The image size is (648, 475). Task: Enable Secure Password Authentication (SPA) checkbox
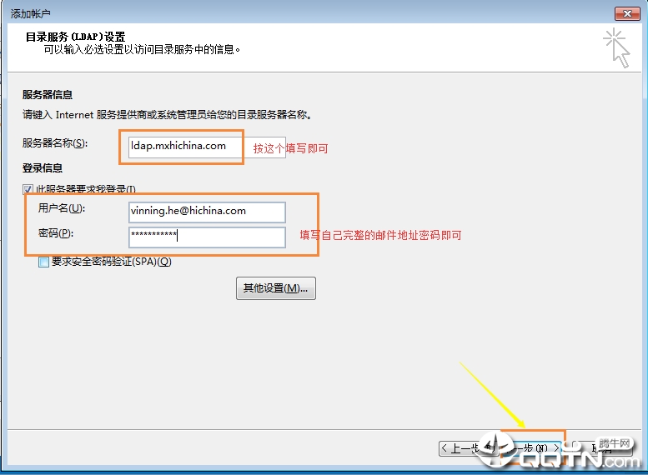click(43, 262)
